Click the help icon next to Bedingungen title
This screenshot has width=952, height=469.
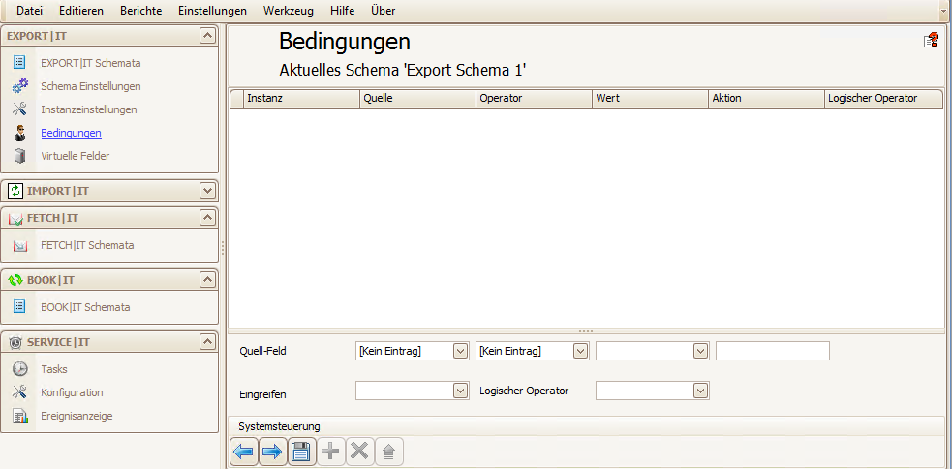pyautogui.click(x=931, y=40)
